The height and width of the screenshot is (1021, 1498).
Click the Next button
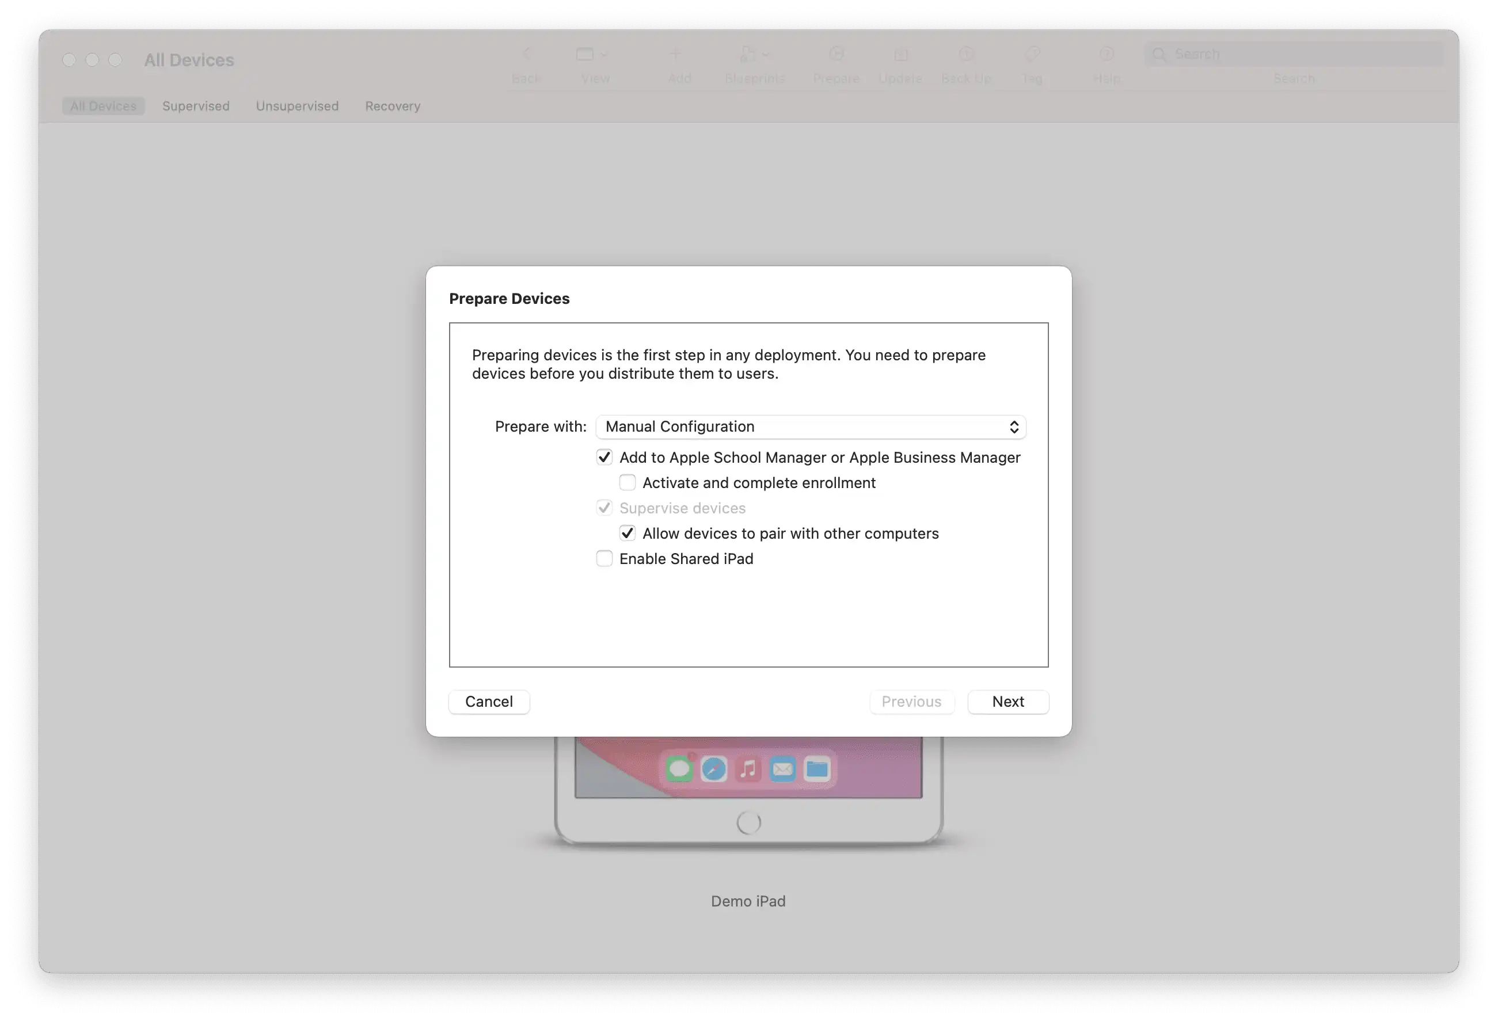(x=1008, y=702)
